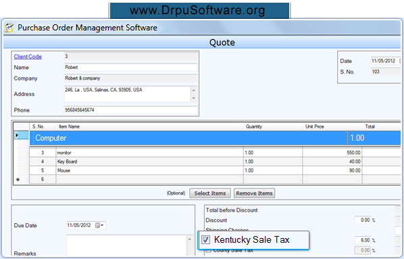The height and width of the screenshot is (259, 404).
Task: Click the Name field containing Robert
Action: tap(130, 68)
